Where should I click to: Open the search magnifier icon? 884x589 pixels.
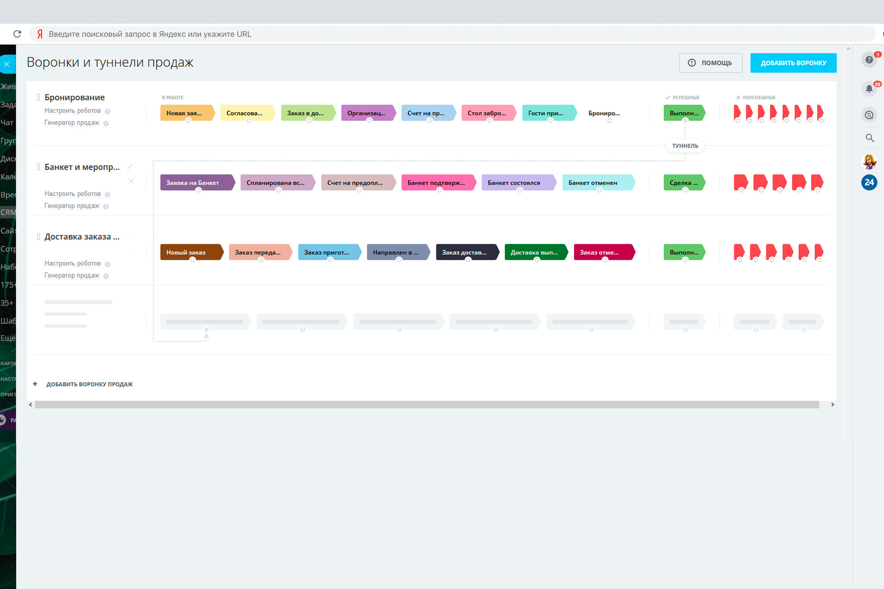(869, 138)
